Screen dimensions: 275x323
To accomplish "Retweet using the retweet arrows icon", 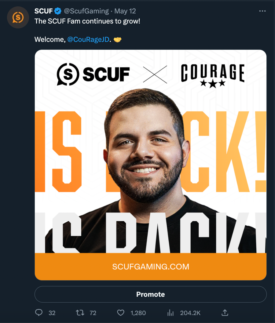I will pyautogui.click(x=80, y=313).
